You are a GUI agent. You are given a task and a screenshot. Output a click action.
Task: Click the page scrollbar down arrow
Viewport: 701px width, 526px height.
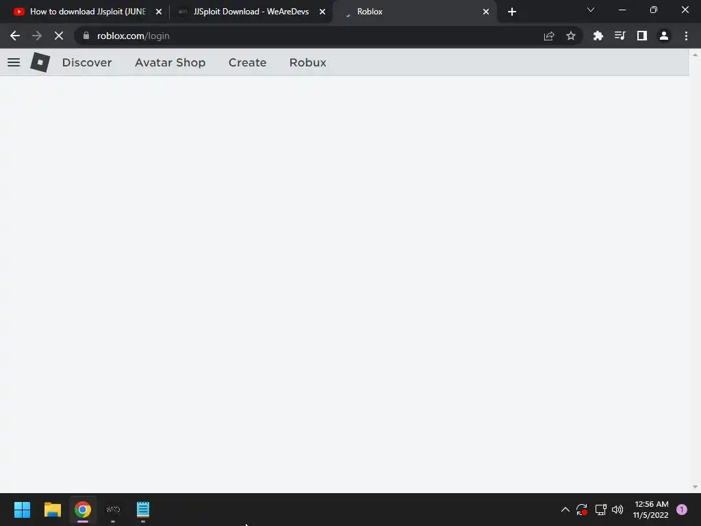(695, 487)
